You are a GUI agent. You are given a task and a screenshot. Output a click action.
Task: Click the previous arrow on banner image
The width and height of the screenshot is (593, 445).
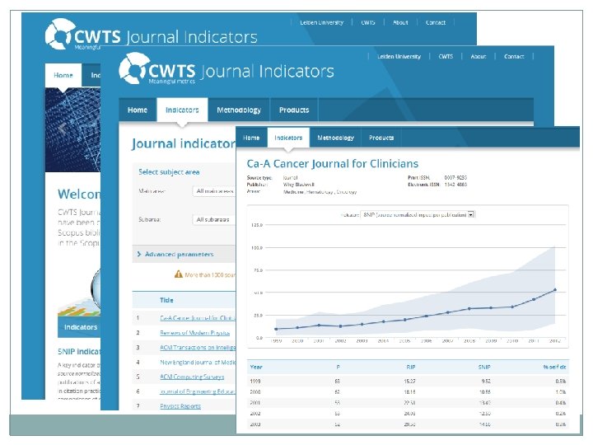(63, 129)
